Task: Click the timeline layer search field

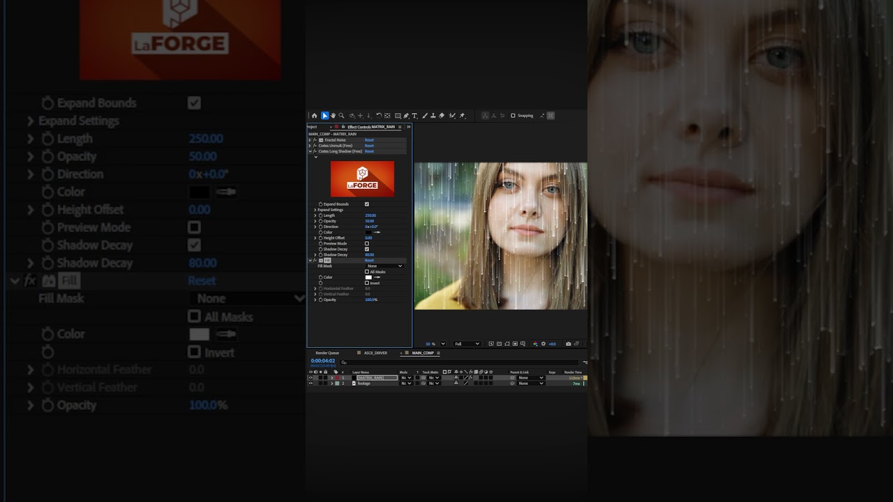Action: (x=459, y=363)
